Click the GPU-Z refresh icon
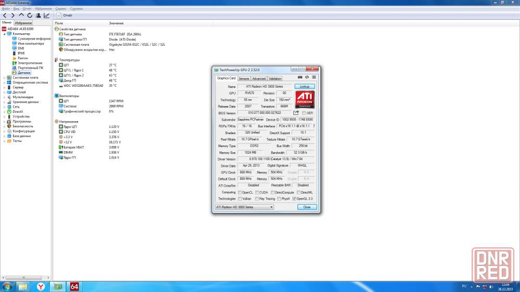The height and width of the screenshot is (292, 520). [x=307, y=77]
